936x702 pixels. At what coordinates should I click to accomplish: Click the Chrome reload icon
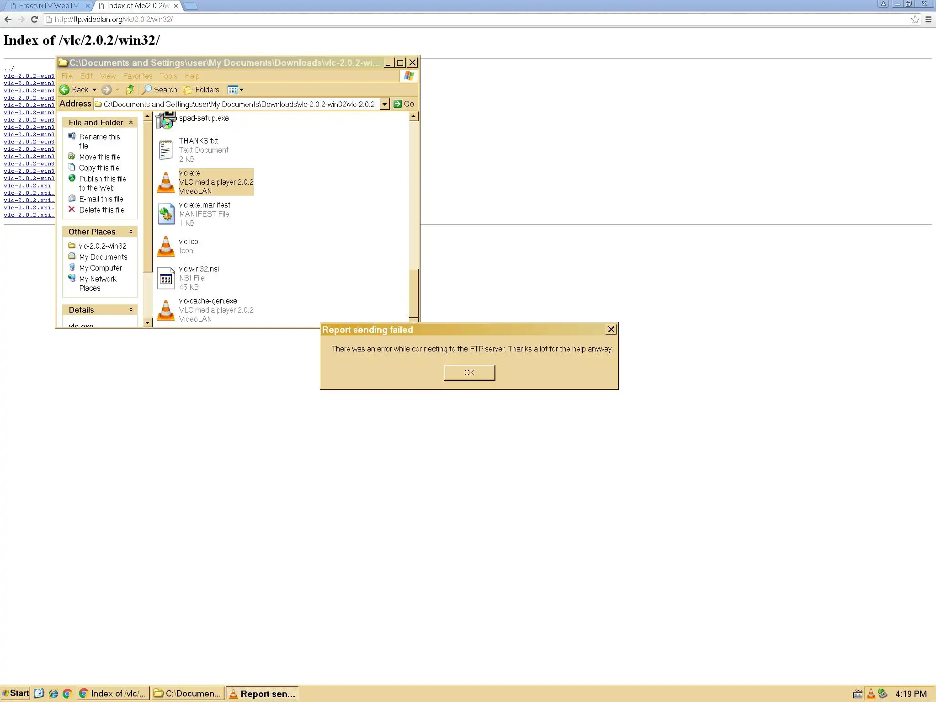point(34,19)
